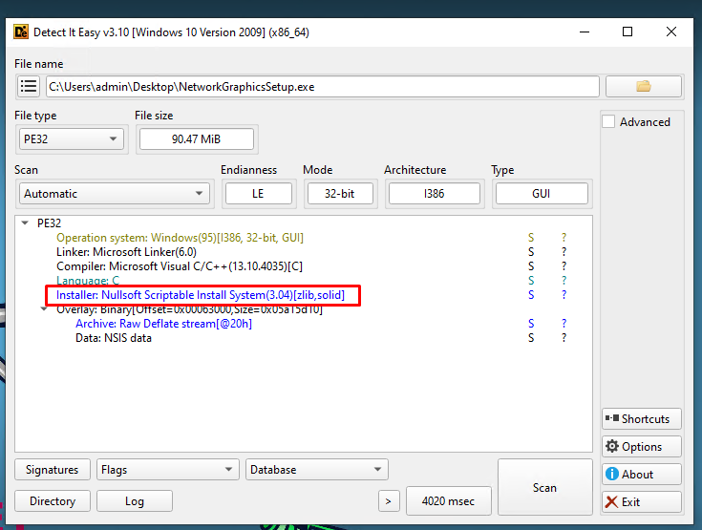
Task: Click the 4020 msec elapsed time button
Action: point(448,501)
